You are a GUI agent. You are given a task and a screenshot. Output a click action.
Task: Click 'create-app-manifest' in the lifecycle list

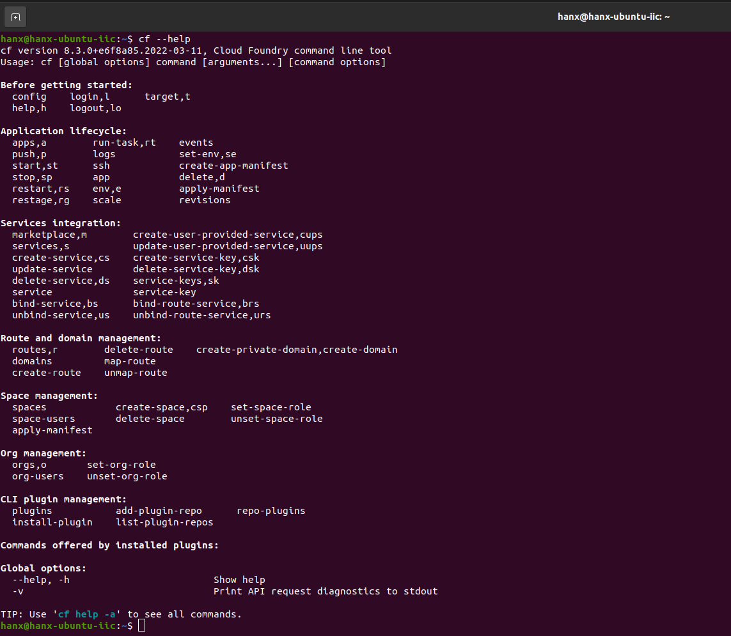233,166
